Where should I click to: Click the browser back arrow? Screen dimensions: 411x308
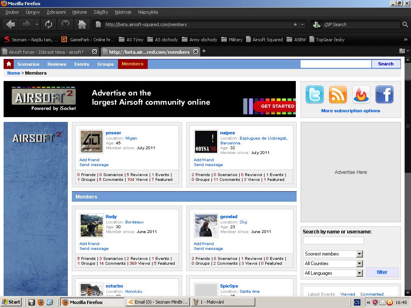pos(11,24)
